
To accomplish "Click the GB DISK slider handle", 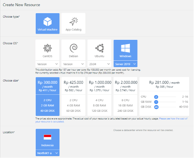I will (x=156, y=107).
